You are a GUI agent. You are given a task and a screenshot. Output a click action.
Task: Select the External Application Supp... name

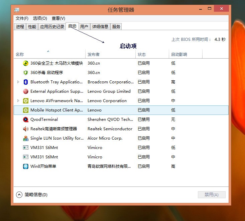[x=57, y=91]
